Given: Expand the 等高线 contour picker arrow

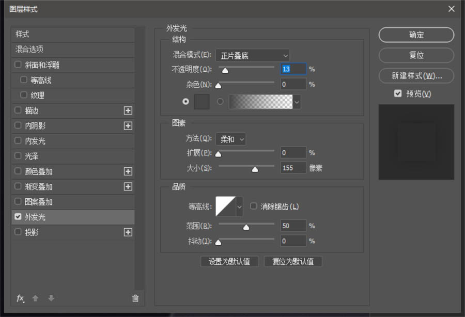Looking at the screenshot, I should point(239,207).
